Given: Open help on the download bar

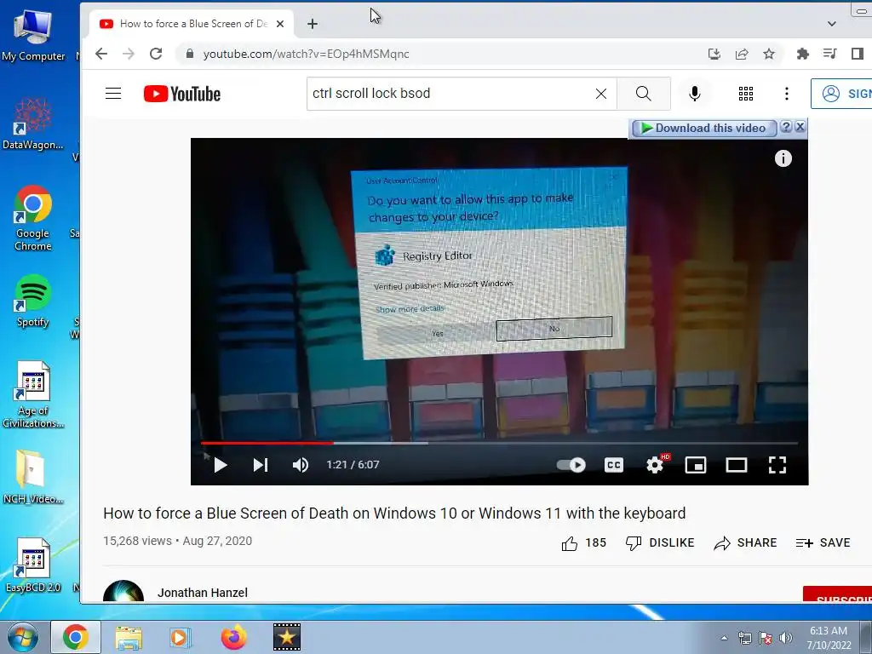Looking at the screenshot, I should point(786,127).
